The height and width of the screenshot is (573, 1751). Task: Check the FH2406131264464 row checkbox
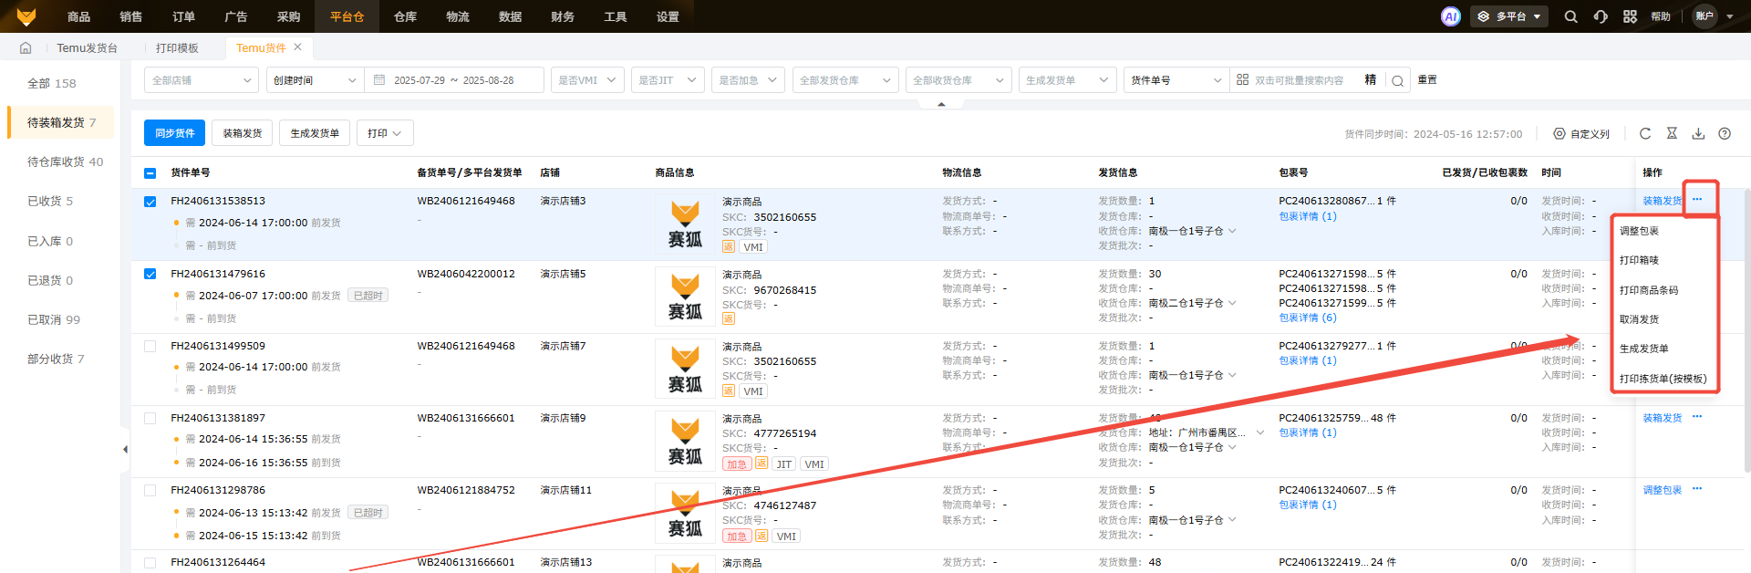[150, 562]
